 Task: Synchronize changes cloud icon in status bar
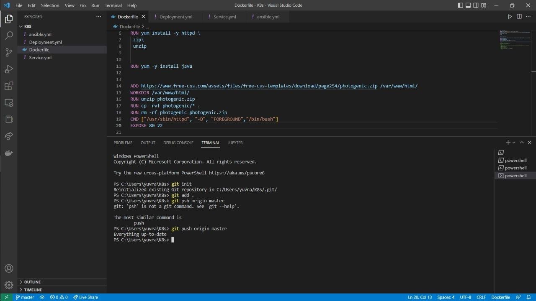[x=42, y=297]
